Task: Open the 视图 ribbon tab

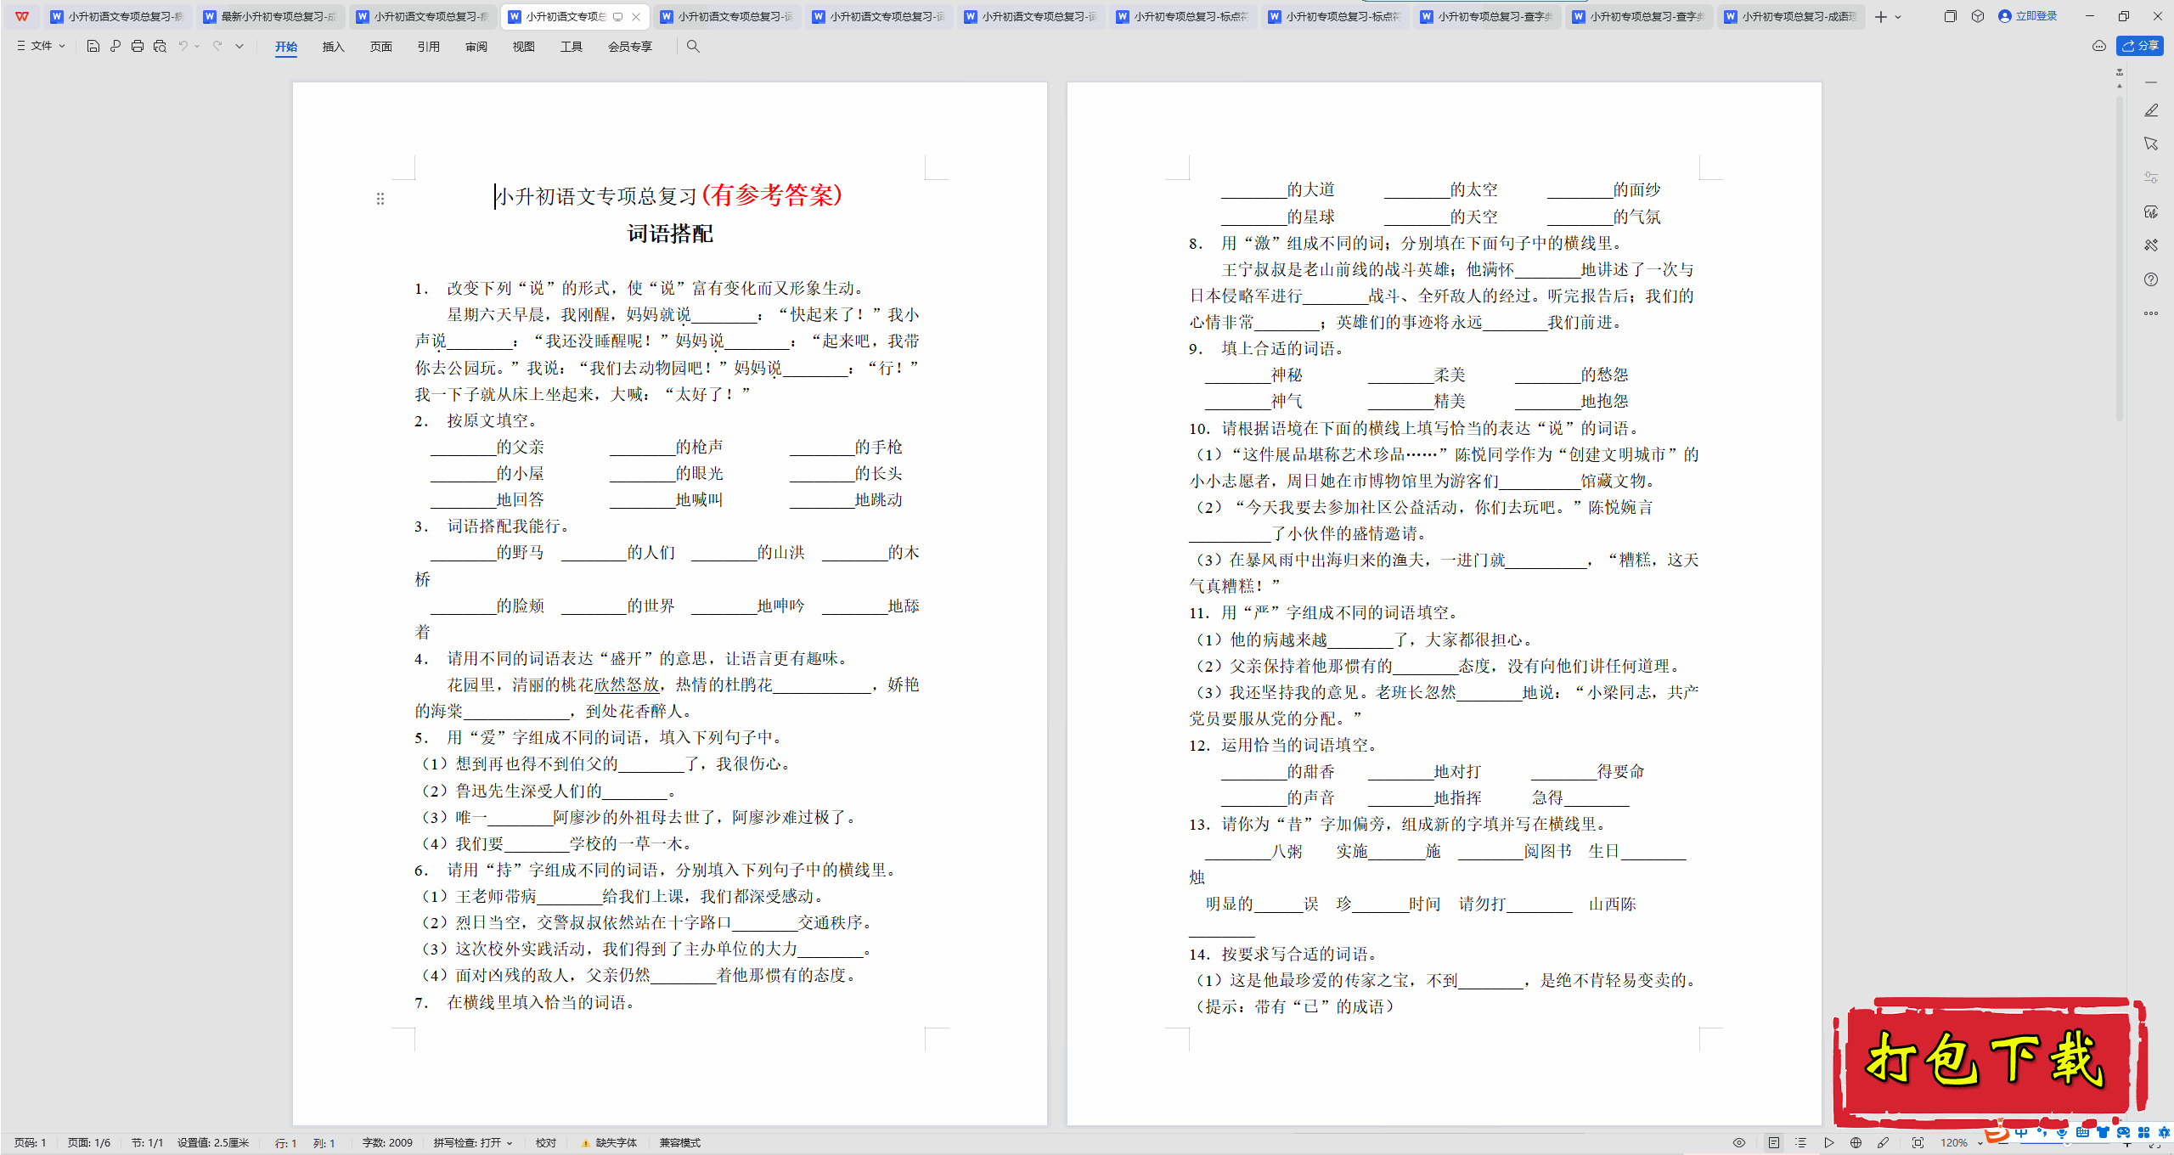Action: tap(524, 47)
